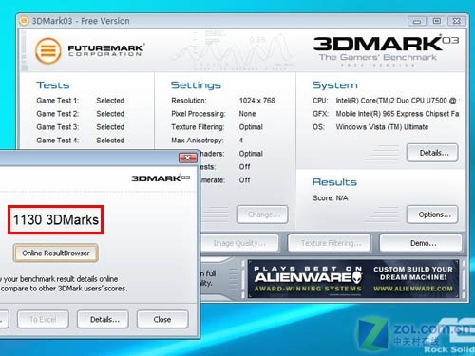Click the Settings section heading
The image size is (475, 356).
[x=196, y=85]
